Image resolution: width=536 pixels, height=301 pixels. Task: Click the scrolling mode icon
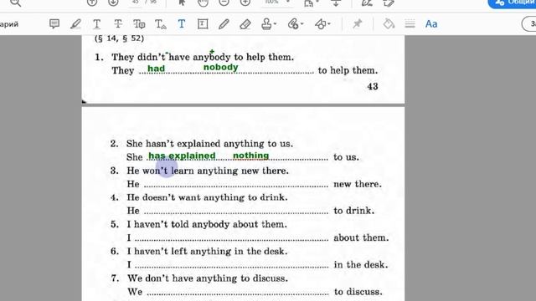point(336,3)
